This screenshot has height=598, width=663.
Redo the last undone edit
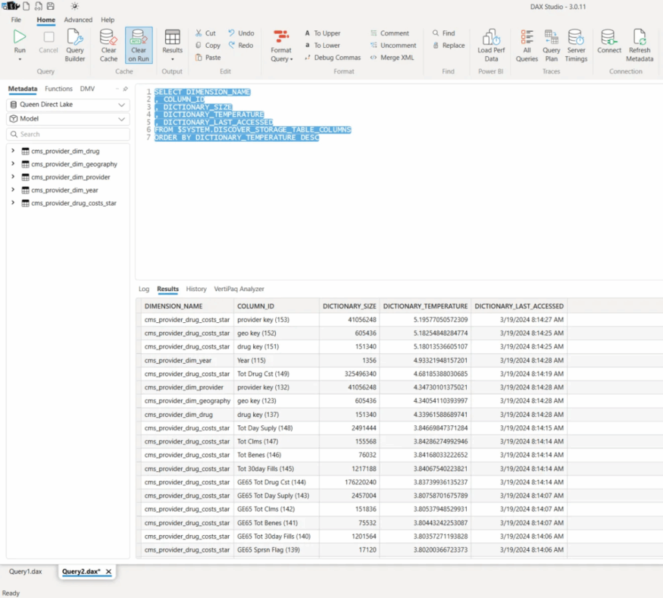[241, 45]
